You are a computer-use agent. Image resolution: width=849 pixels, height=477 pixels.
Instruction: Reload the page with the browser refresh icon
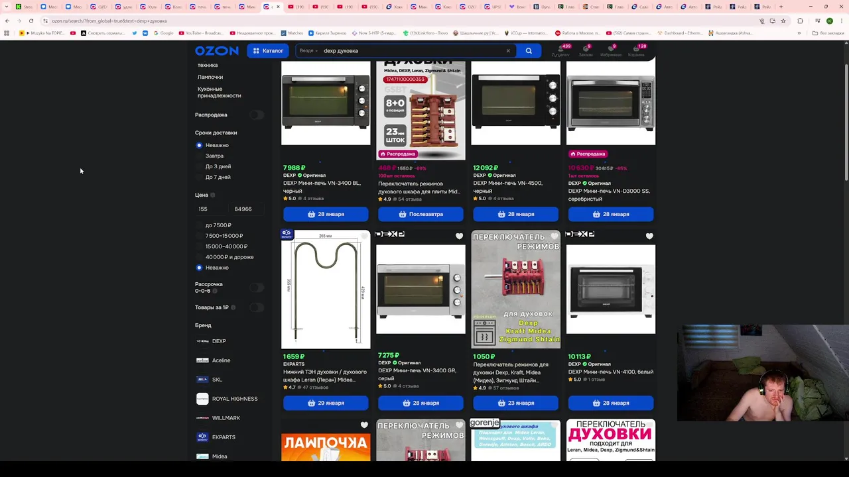pos(31,21)
